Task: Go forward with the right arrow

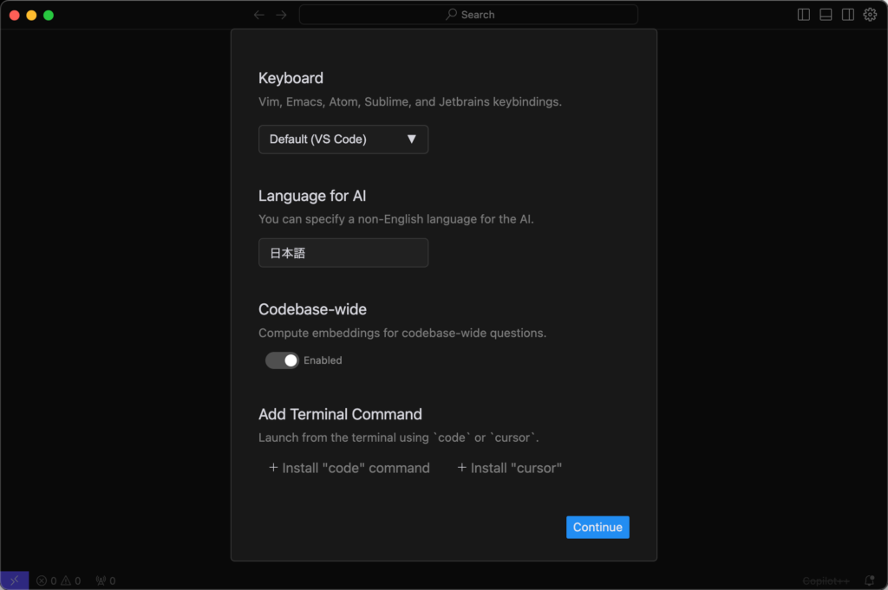Action: 281,15
